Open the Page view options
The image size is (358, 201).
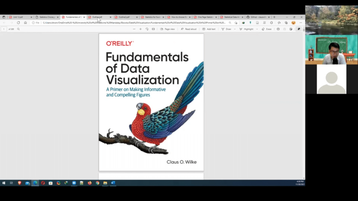click(x=167, y=29)
